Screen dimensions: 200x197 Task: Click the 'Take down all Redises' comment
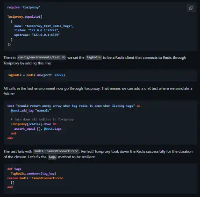click(x=42, y=120)
